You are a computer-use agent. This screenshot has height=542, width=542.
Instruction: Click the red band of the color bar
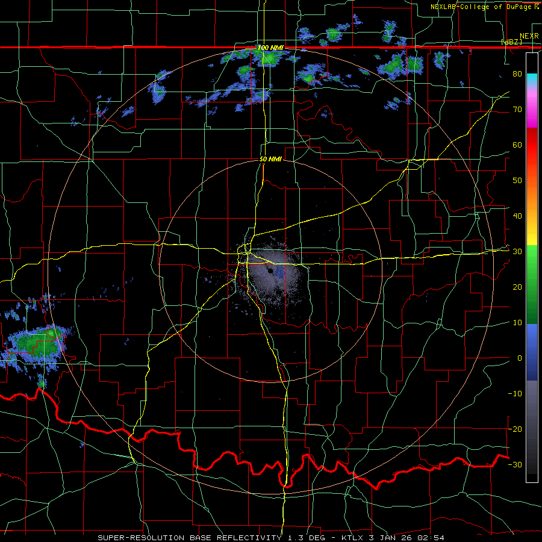coord(532,145)
